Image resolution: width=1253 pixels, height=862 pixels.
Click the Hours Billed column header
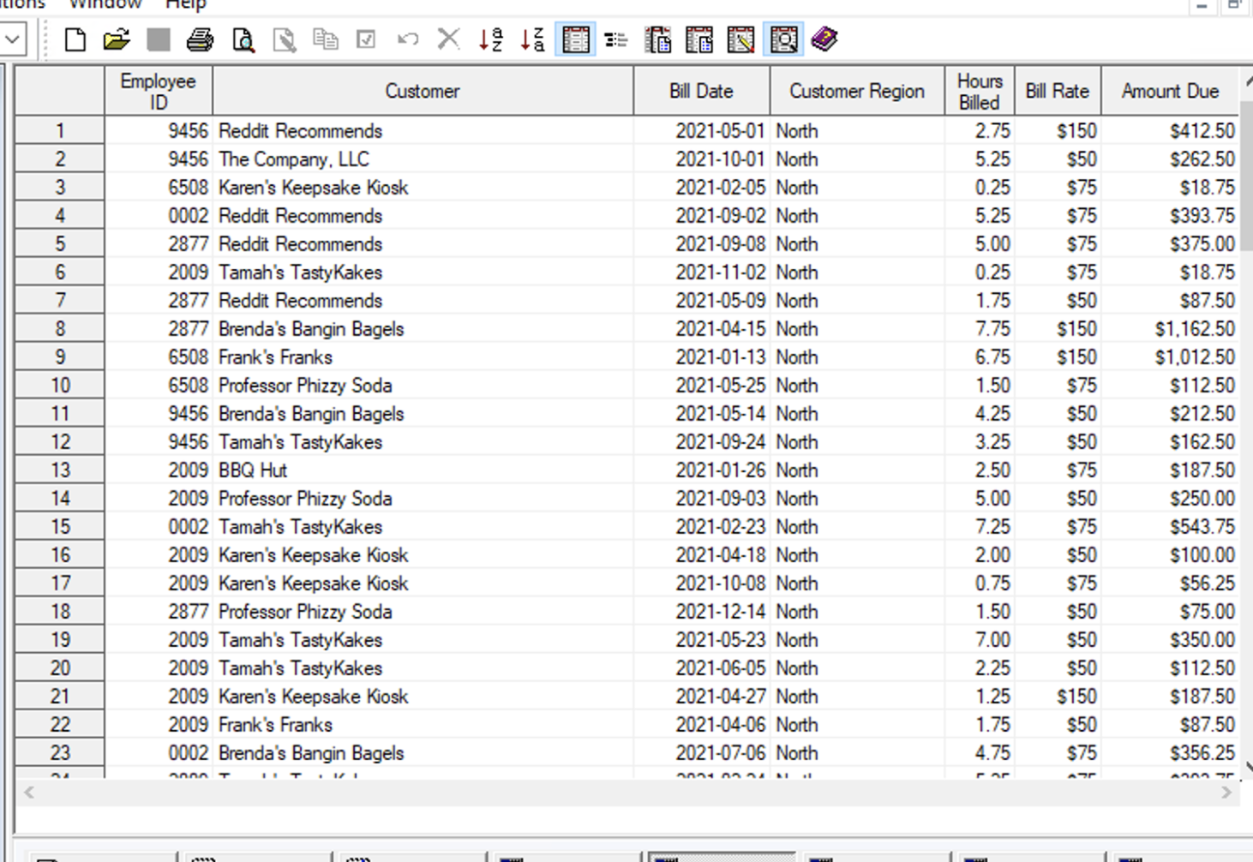(x=980, y=91)
